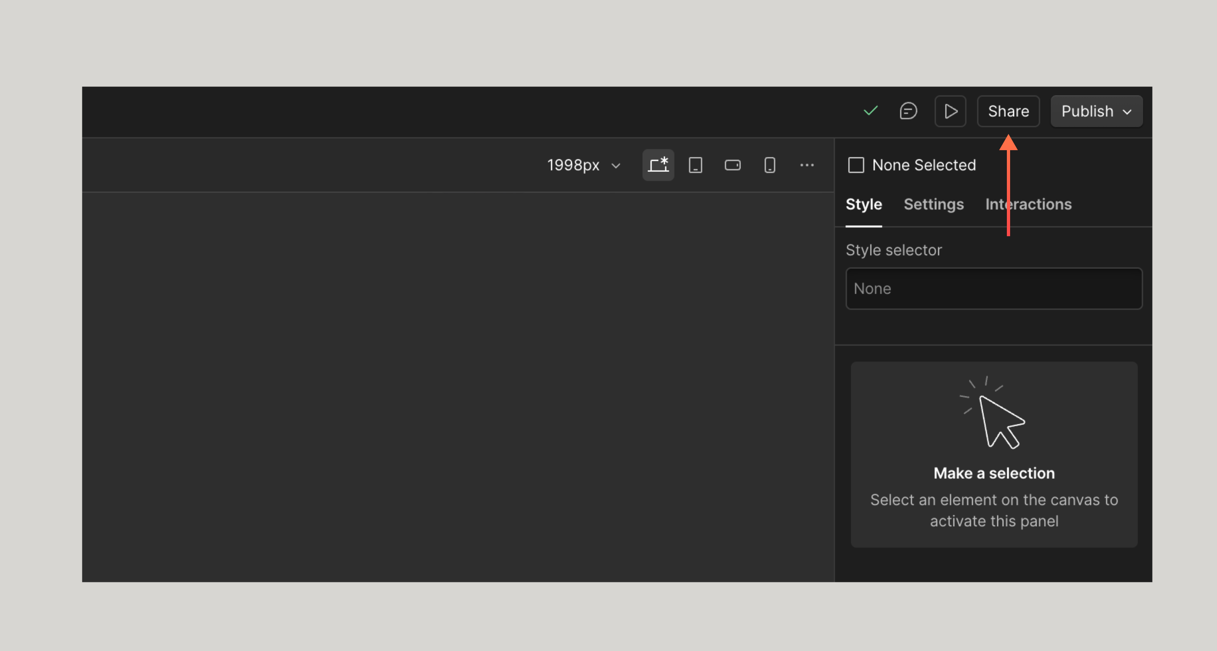Viewport: 1217px width, 651px height.
Task: Expand the Publish dropdown chevron
Action: pos(1127,112)
